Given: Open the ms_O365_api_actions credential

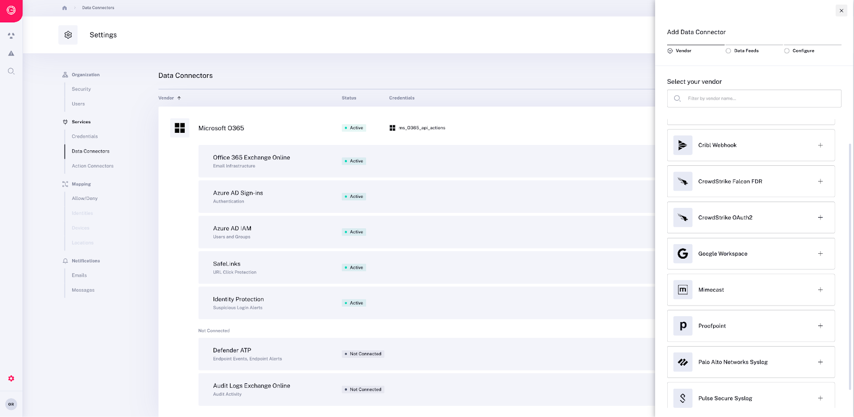Looking at the screenshot, I should click(x=417, y=128).
